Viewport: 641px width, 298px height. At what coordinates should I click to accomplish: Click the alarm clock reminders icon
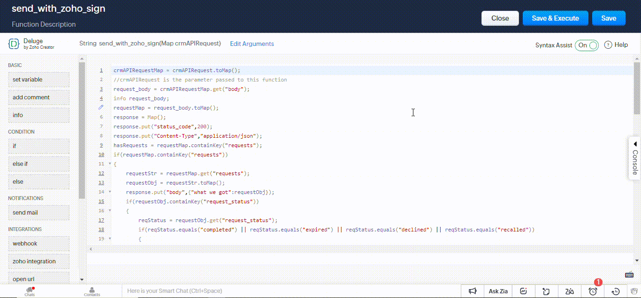click(x=593, y=291)
